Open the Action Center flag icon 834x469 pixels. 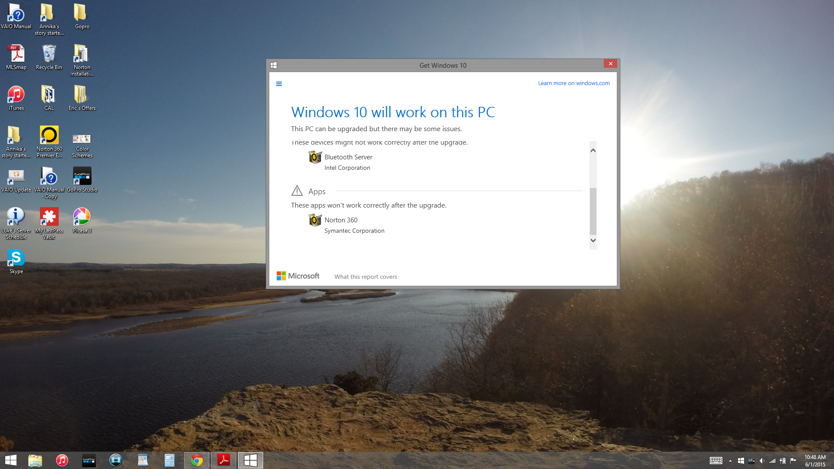point(793,461)
